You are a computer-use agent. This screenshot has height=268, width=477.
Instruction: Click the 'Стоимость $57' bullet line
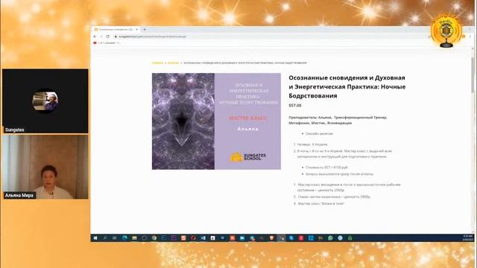click(x=326, y=167)
